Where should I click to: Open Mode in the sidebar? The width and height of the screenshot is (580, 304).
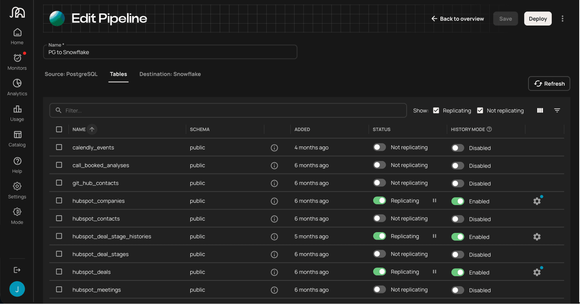click(17, 216)
